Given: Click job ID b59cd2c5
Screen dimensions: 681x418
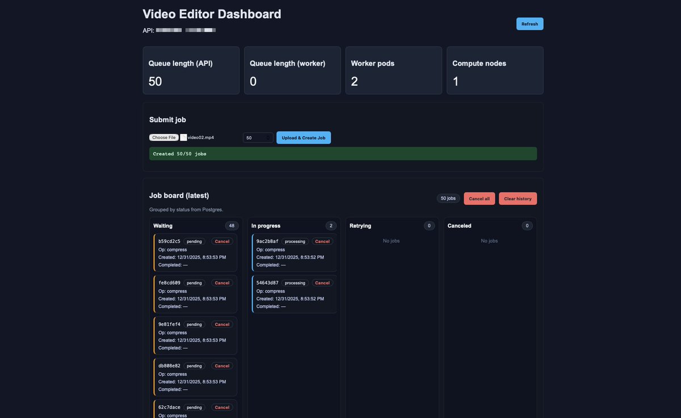Looking at the screenshot, I should [x=169, y=241].
